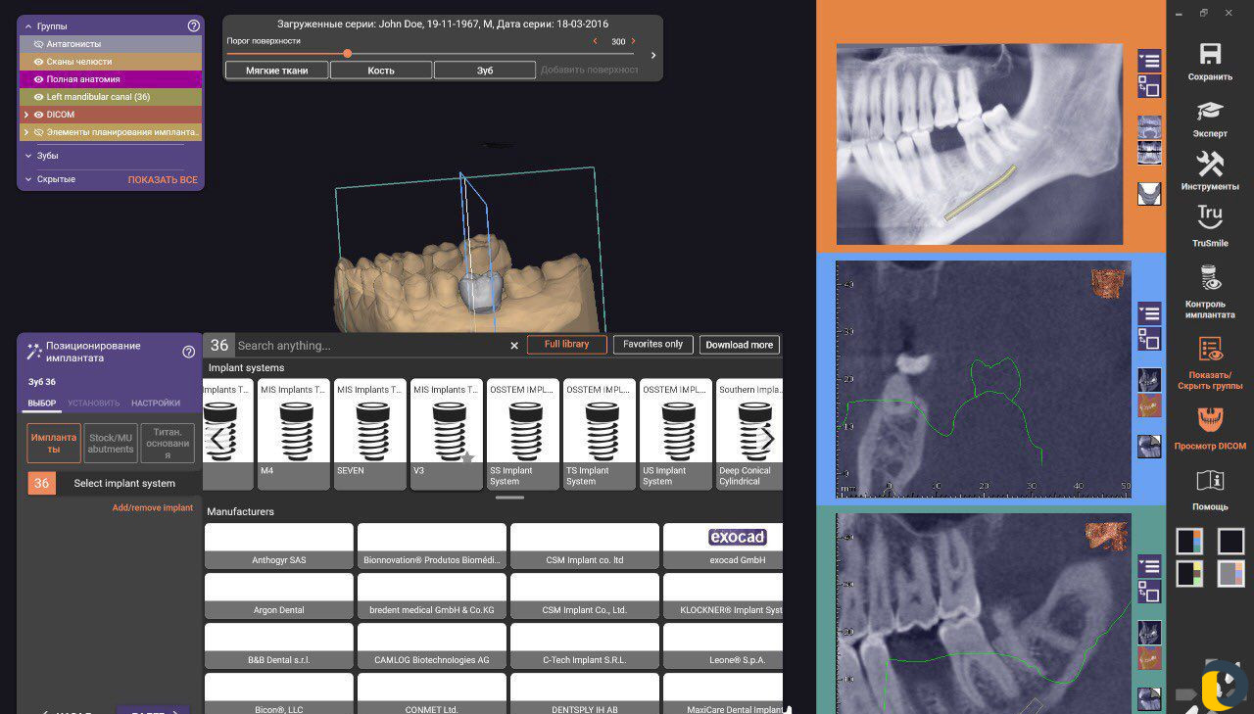Collapse the Группы panel header

[x=27, y=26]
